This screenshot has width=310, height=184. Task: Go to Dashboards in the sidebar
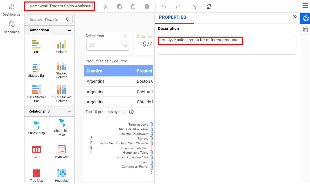pos(12,10)
